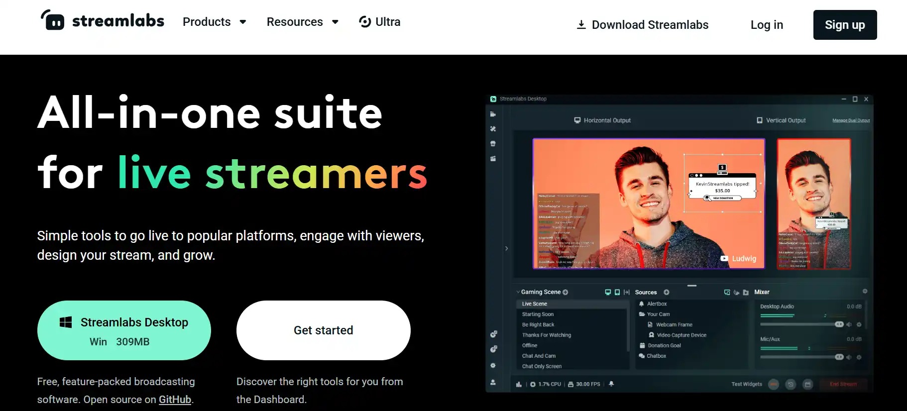Click the save replay icon beside End Stream
Viewport: 907px width, 411px height.
(808, 384)
